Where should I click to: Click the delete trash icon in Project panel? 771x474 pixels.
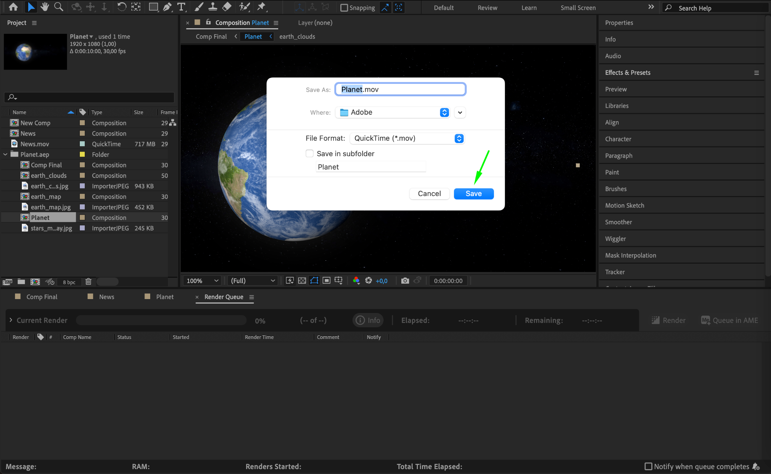pos(88,282)
